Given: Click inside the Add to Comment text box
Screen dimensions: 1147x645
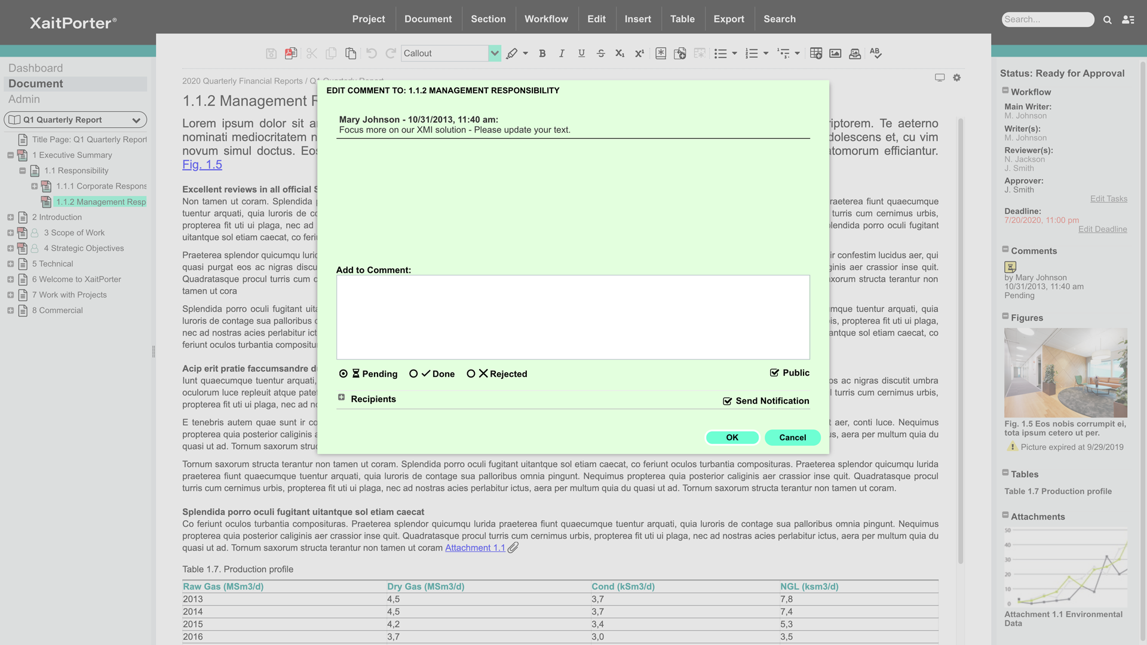Looking at the screenshot, I should 572,317.
